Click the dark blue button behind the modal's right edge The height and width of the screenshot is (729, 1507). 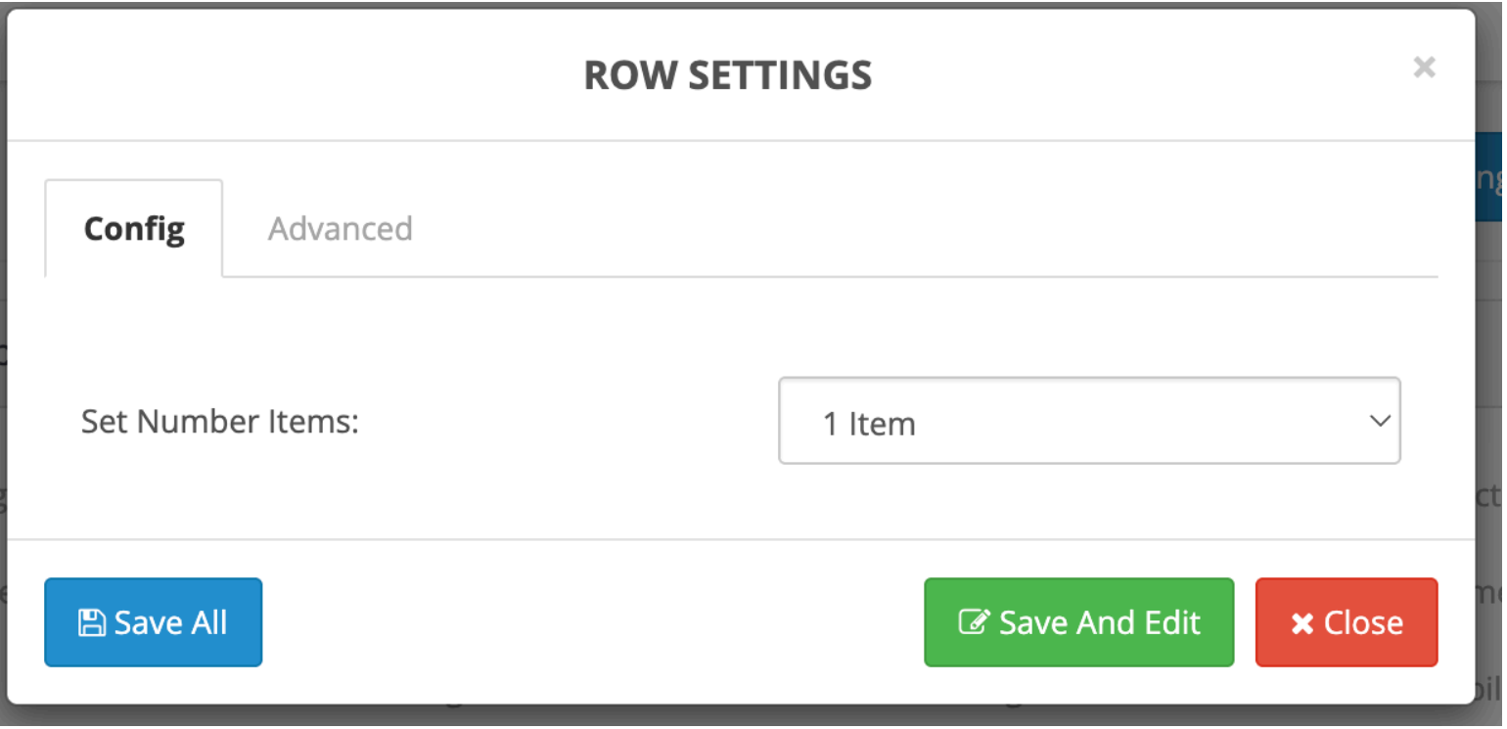[x=1489, y=178]
